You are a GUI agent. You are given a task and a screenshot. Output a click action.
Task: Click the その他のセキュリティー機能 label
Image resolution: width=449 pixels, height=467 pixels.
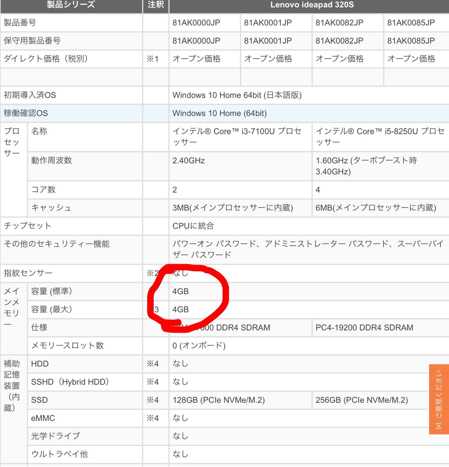57,244
